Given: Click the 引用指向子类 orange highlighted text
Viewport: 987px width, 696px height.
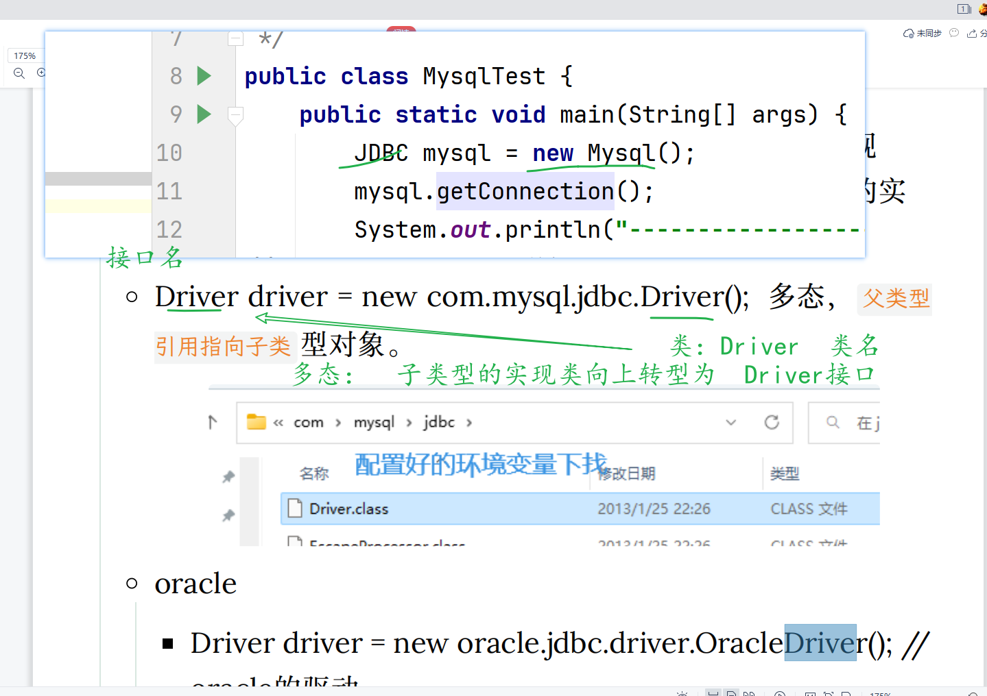Looking at the screenshot, I should point(224,347).
